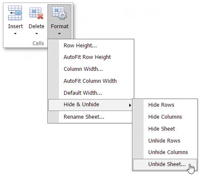Click Hide Columns in submenu
The image size is (200, 175).
point(165,117)
